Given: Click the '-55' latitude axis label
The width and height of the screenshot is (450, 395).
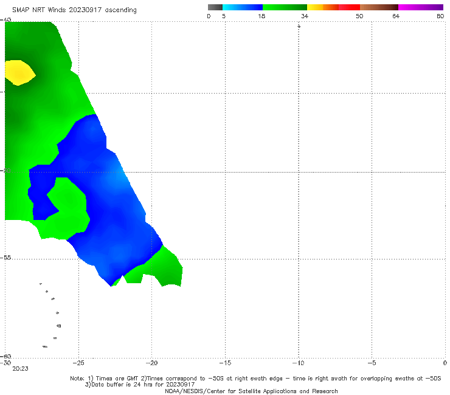Looking at the screenshot, I should 5,258.
